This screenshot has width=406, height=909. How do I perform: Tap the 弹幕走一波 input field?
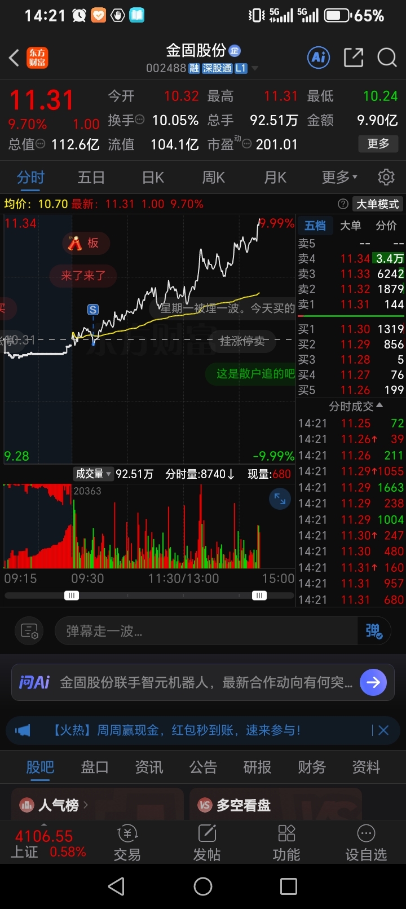(206, 630)
